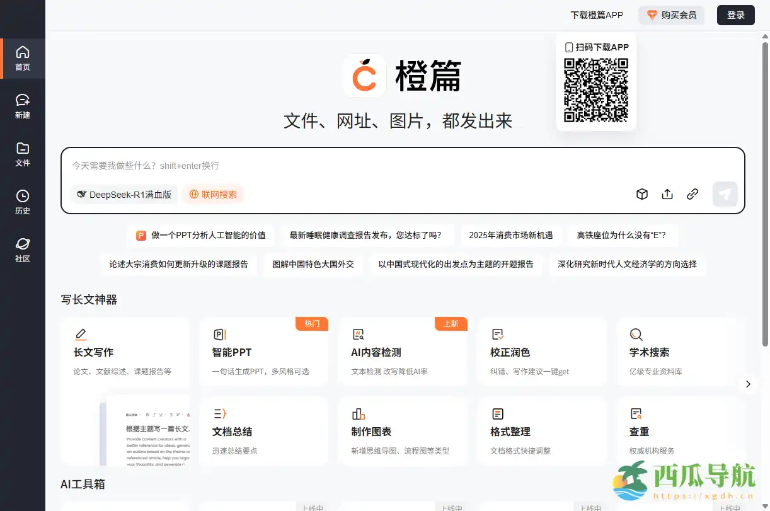Select the 首页 home icon in sidebar
This screenshot has width=770, height=511.
(23, 59)
